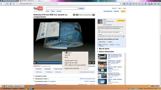Choose Inspeccionar elemento in context menu

point(75,68)
